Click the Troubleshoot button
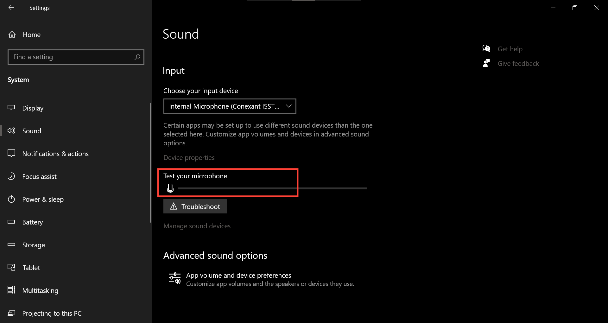This screenshot has width=608, height=323. click(195, 206)
